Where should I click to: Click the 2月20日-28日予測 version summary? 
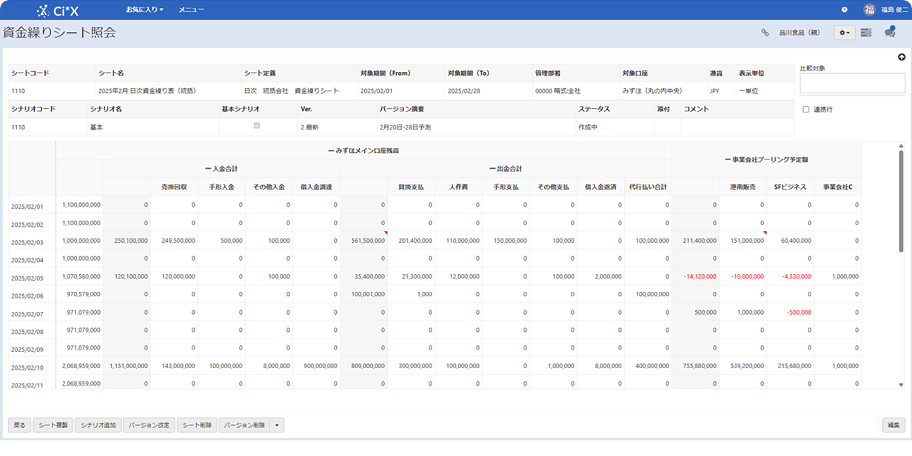click(x=405, y=127)
